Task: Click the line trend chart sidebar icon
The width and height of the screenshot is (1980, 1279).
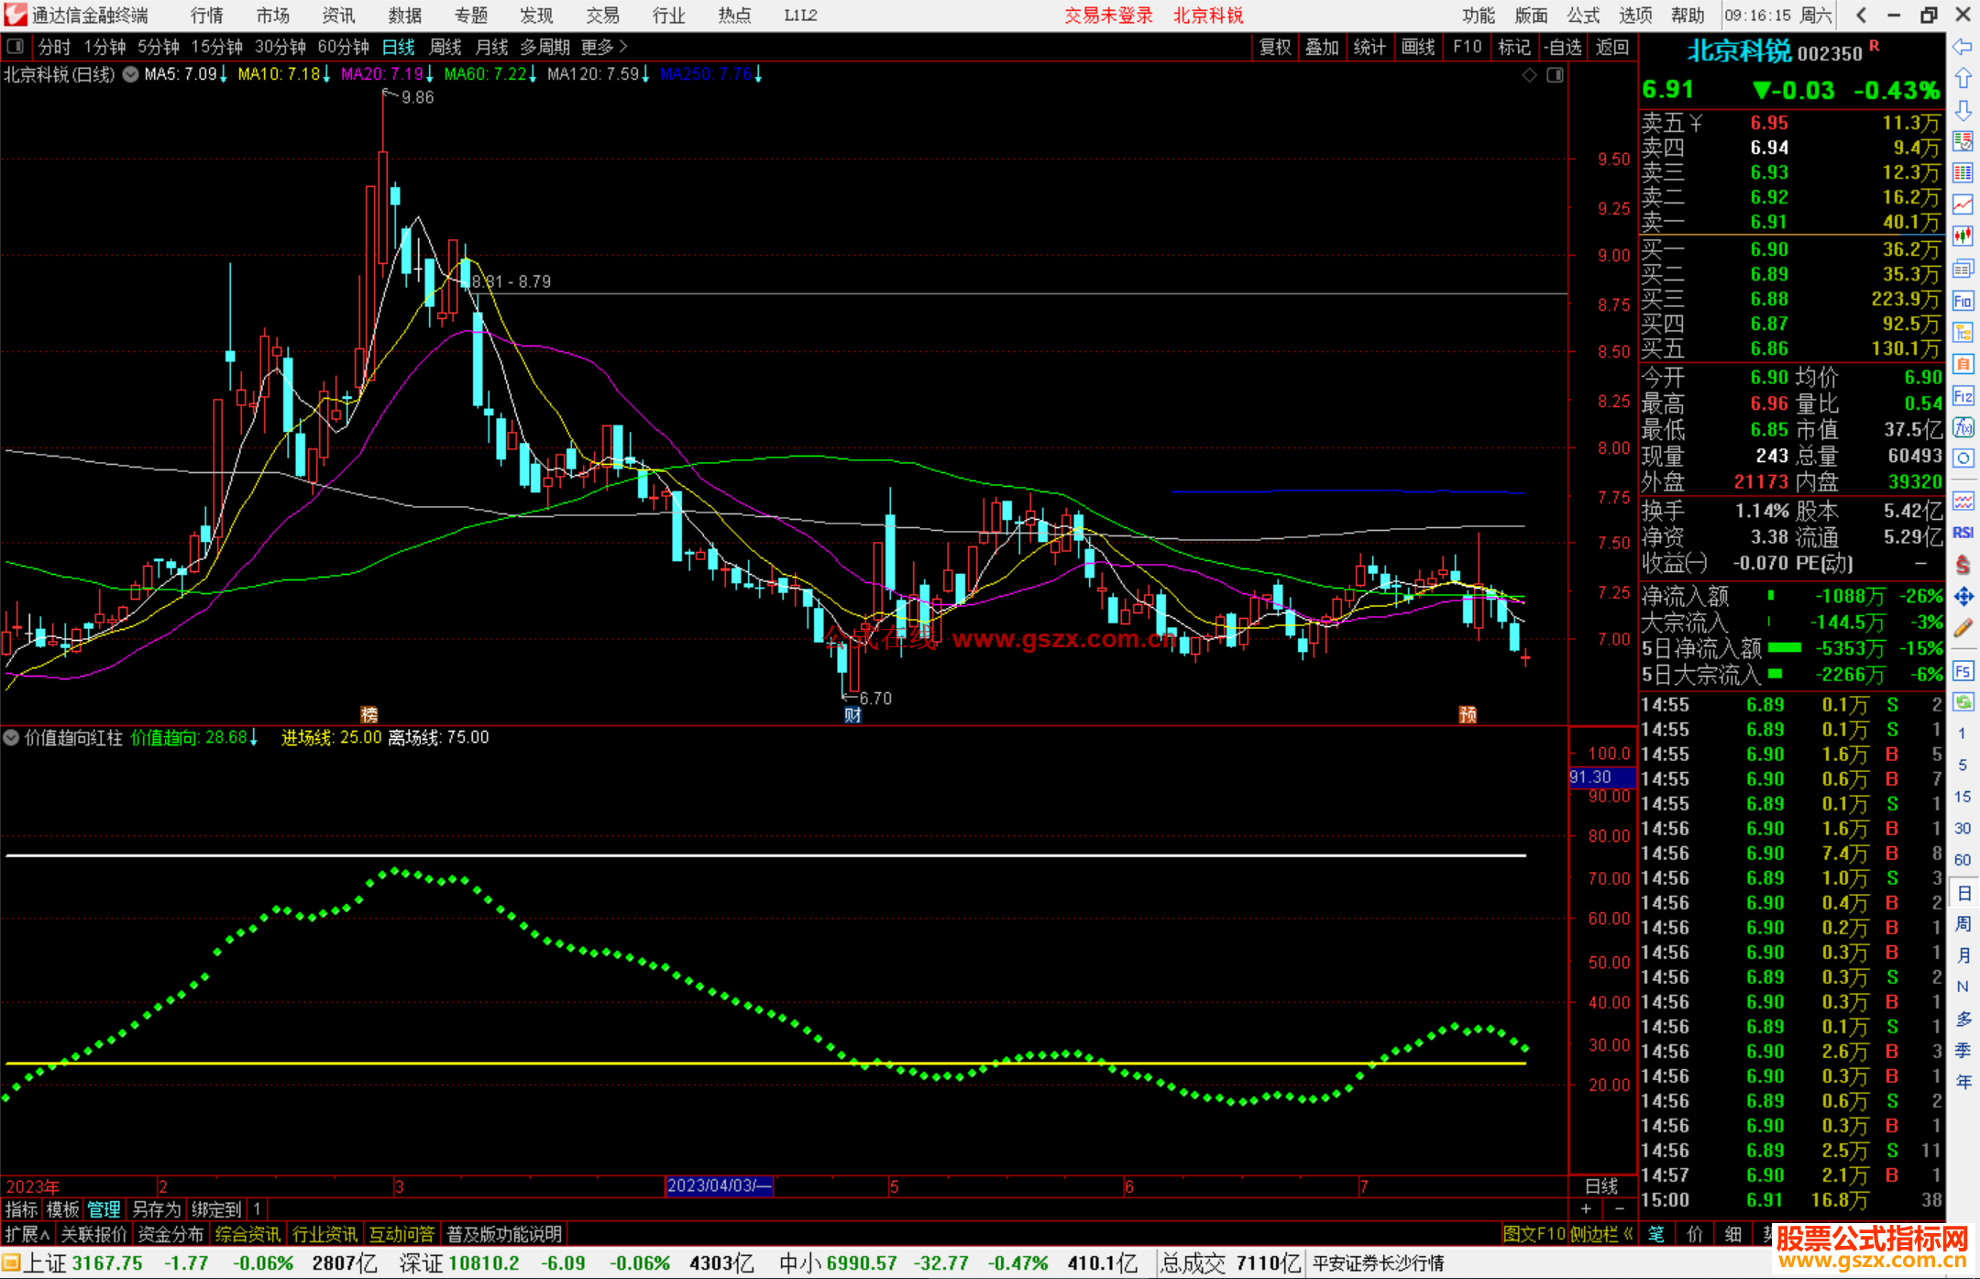Action: pos(1963,204)
